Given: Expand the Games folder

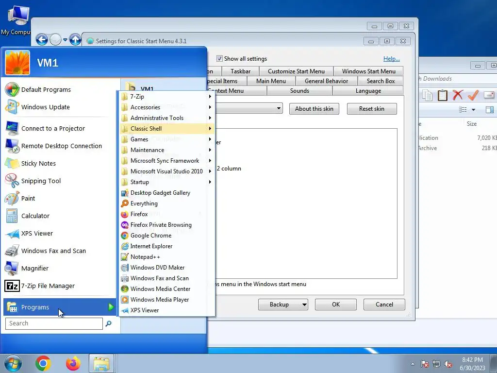Looking at the screenshot, I should 166,139.
